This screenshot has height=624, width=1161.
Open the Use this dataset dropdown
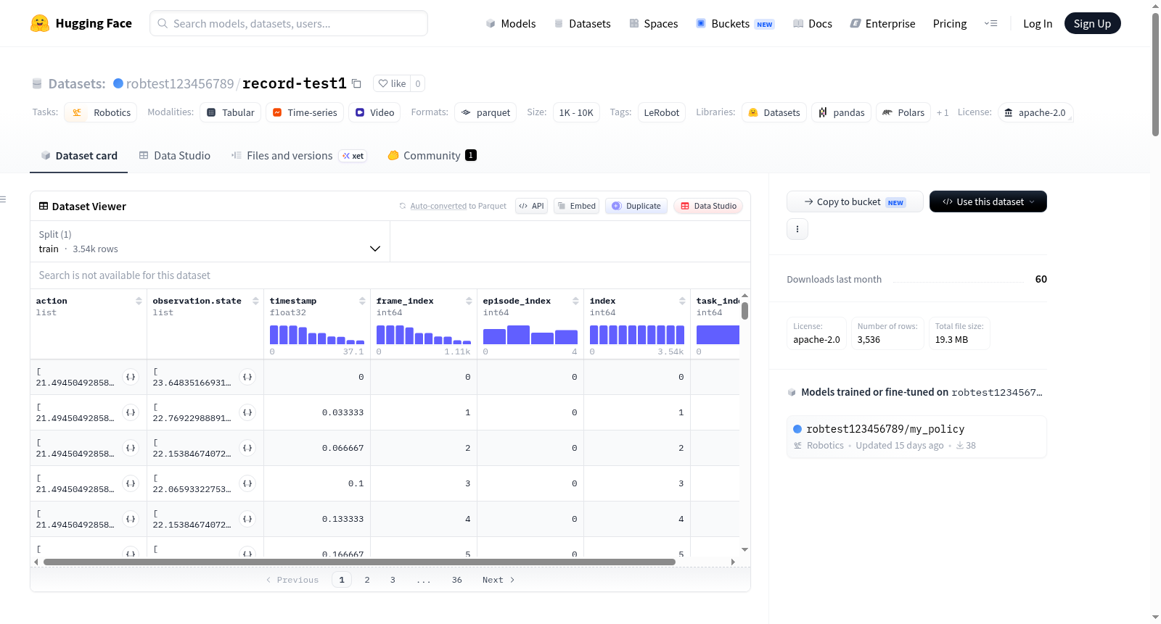988,201
